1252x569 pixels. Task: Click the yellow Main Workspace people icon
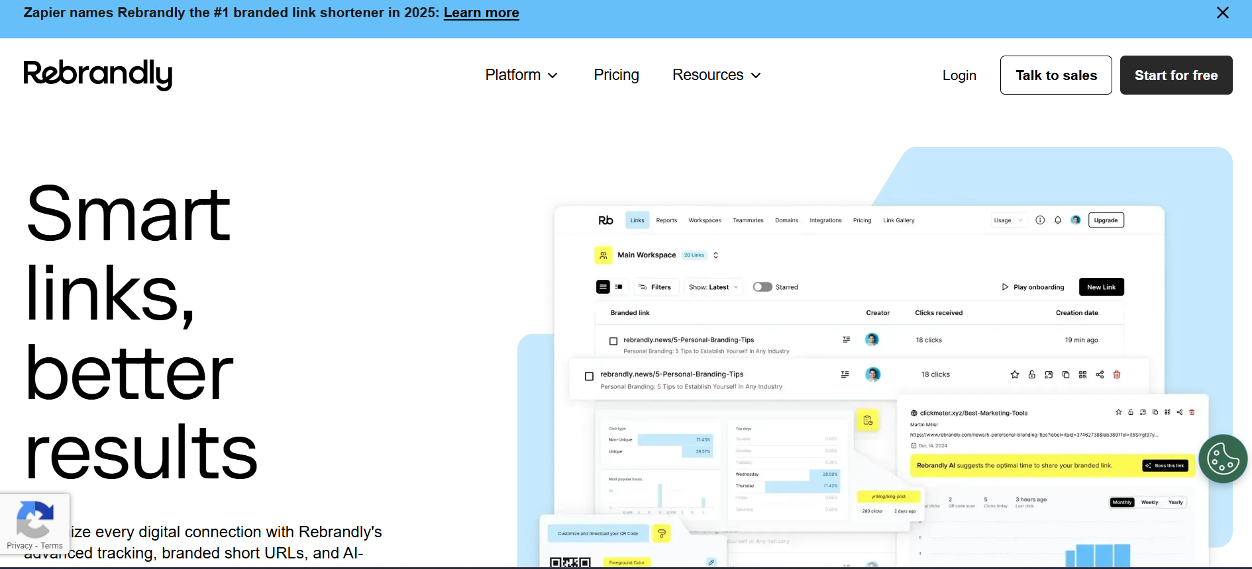click(x=603, y=255)
